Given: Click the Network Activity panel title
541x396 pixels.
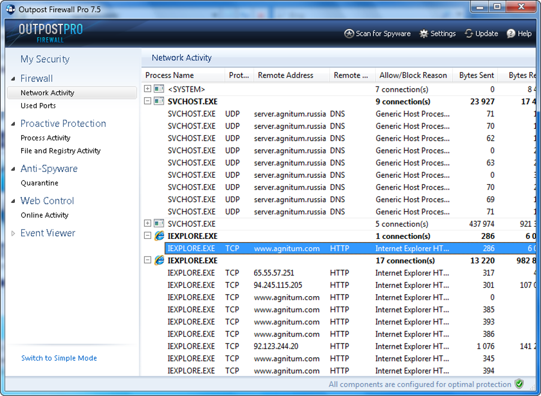Looking at the screenshot, I should point(181,58).
